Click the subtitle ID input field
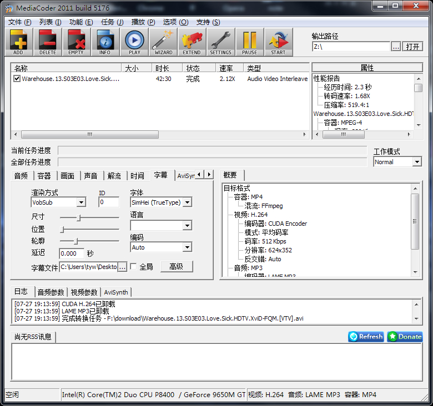Viewport: 433px width, 406px height. tap(109, 202)
